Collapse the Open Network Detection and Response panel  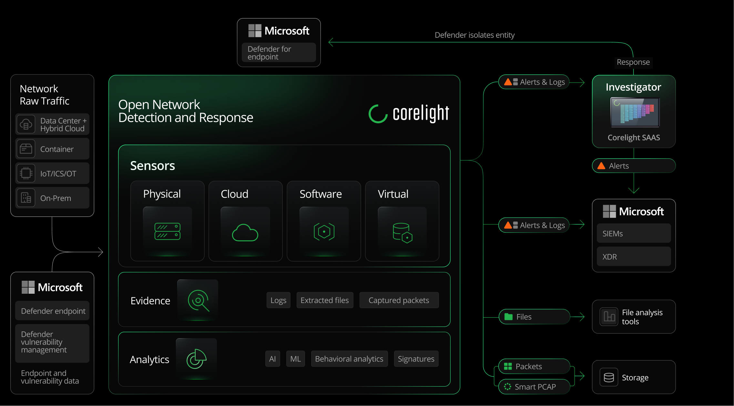tap(186, 111)
